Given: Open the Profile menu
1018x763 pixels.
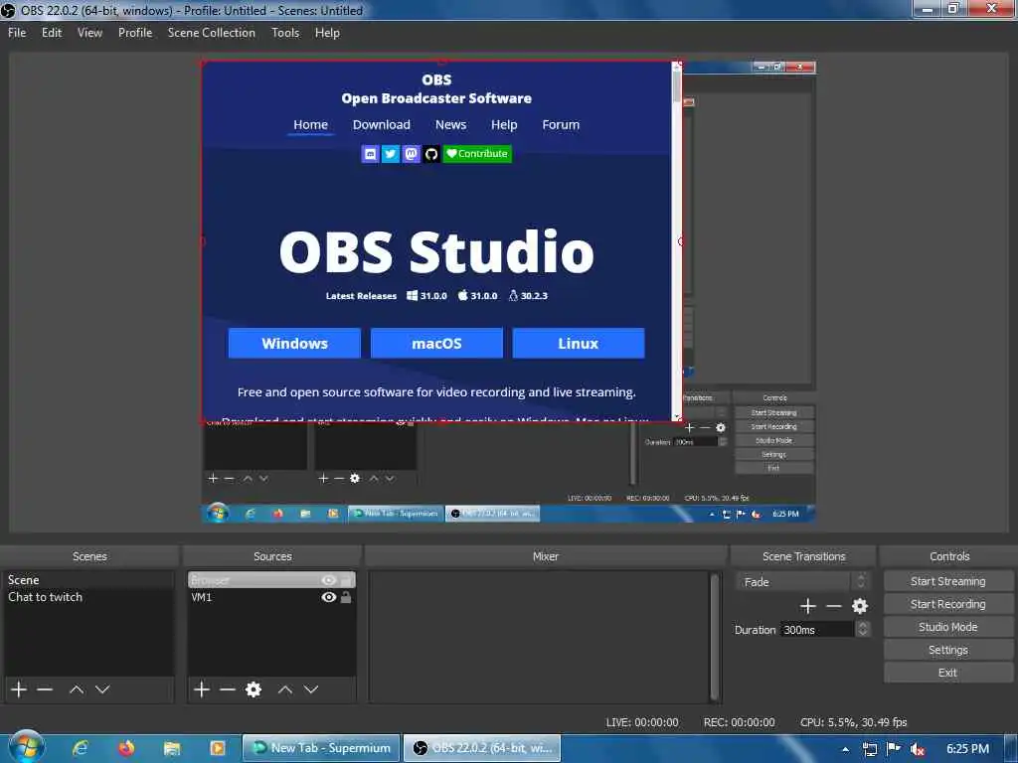Looking at the screenshot, I should (135, 33).
